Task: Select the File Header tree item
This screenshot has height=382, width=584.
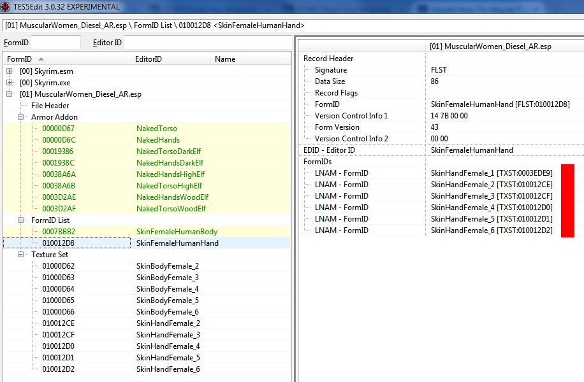Action: click(50, 106)
